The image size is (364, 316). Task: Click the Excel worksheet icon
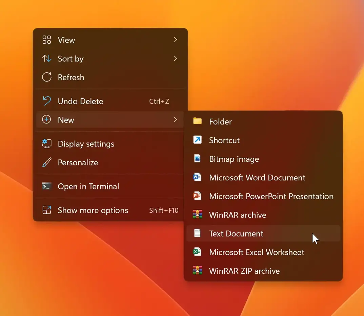tap(197, 252)
